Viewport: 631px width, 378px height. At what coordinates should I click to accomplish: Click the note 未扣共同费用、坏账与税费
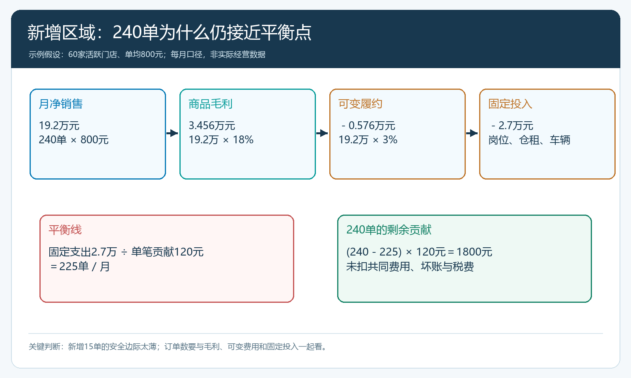coord(410,267)
